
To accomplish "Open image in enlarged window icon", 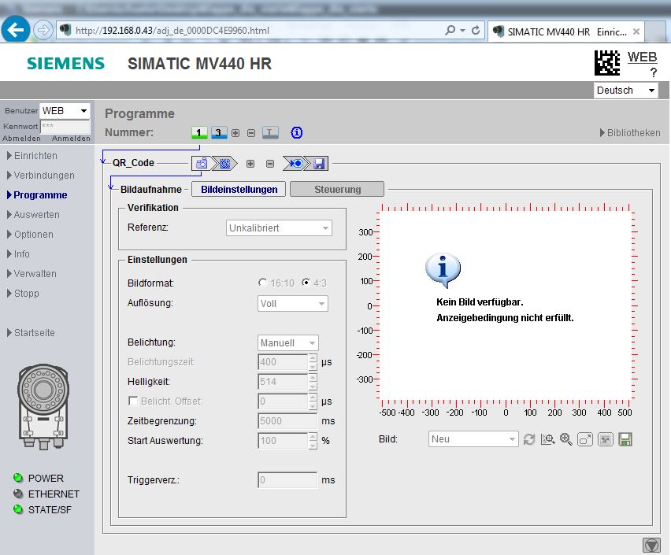I will [x=584, y=439].
